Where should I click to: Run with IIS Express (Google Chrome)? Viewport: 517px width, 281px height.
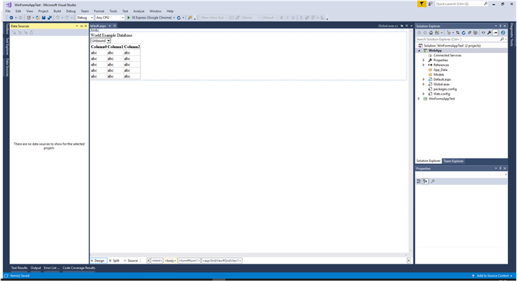[150, 18]
